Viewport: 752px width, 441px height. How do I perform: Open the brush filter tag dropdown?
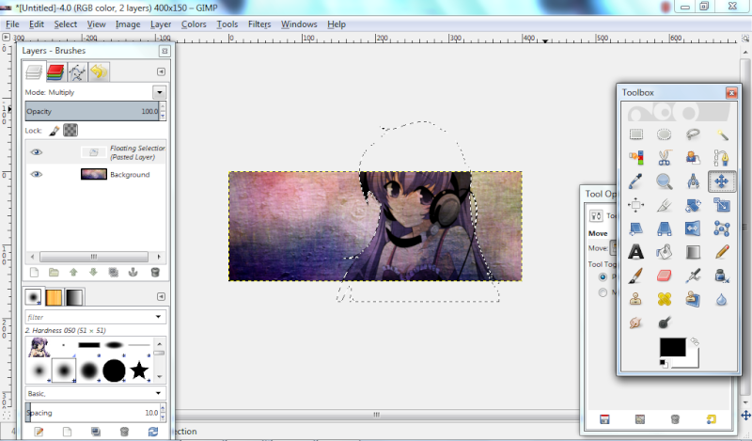point(158,317)
